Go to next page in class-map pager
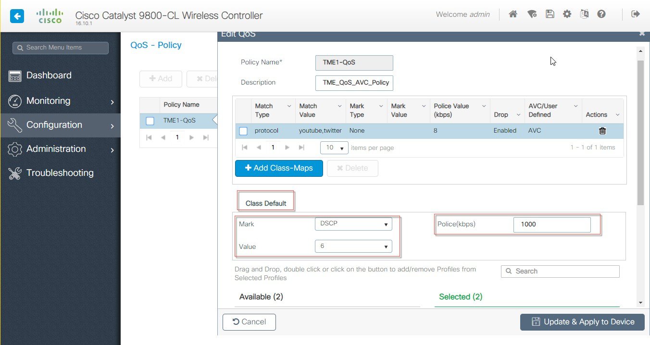The image size is (650, 345). [287, 148]
